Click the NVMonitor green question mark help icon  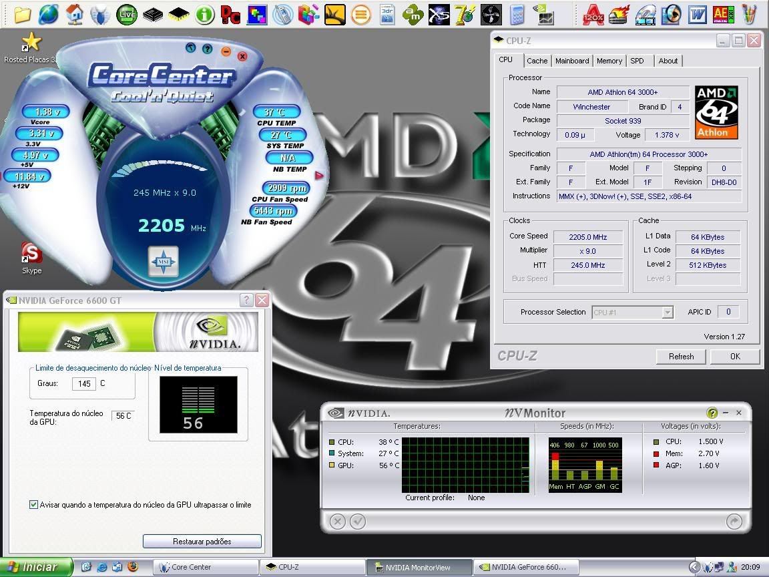[712, 413]
